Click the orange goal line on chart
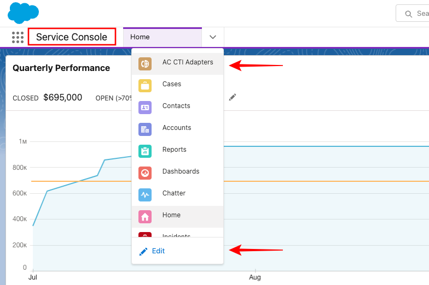 (326, 181)
